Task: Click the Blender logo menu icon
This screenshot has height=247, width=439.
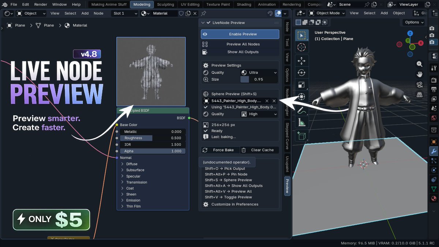Action: click(x=4, y=4)
